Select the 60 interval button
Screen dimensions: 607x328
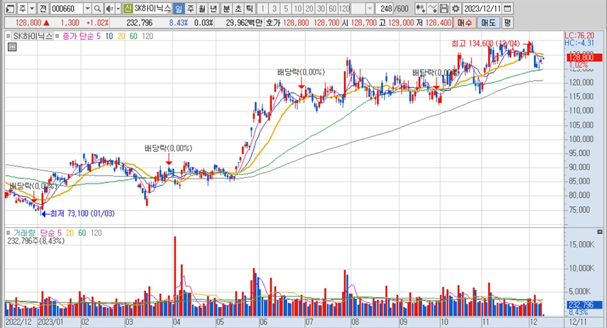point(332,8)
